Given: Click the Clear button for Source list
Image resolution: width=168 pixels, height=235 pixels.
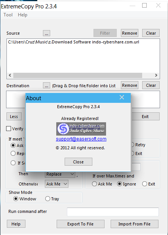Looking at the screenshot, I should click(151, 33).
